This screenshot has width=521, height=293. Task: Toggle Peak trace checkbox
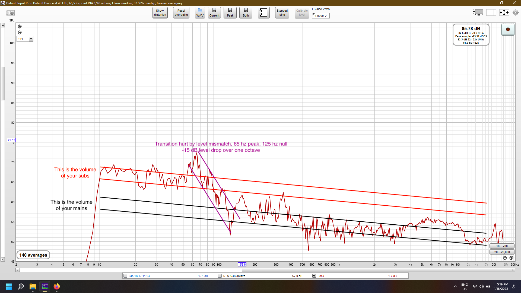click(314, 276)
